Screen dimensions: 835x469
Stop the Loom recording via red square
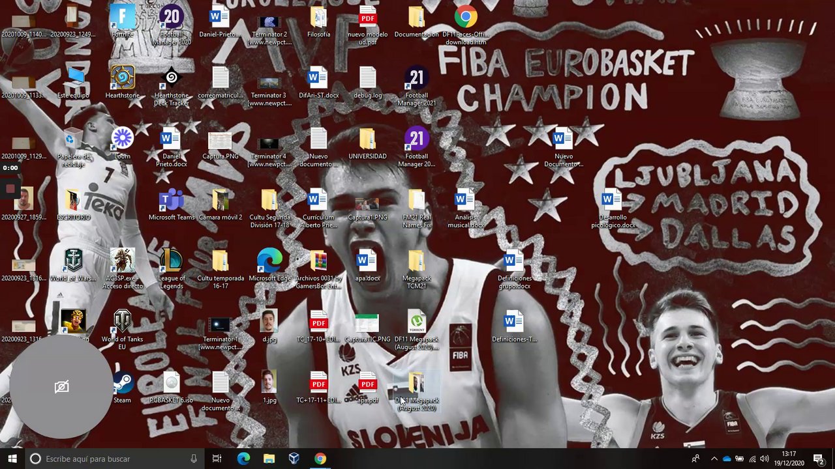(10, 189)
